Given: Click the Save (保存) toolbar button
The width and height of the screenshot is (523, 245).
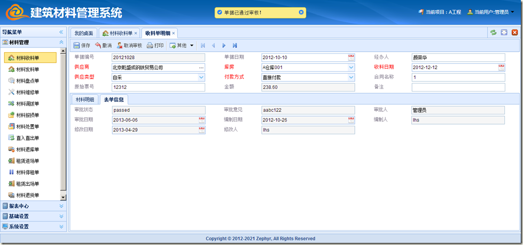Looking at the screenshot, I should coord(82,46).
